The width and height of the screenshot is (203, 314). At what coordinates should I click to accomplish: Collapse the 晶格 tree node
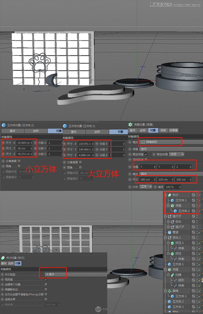click(x=165, y=291)
